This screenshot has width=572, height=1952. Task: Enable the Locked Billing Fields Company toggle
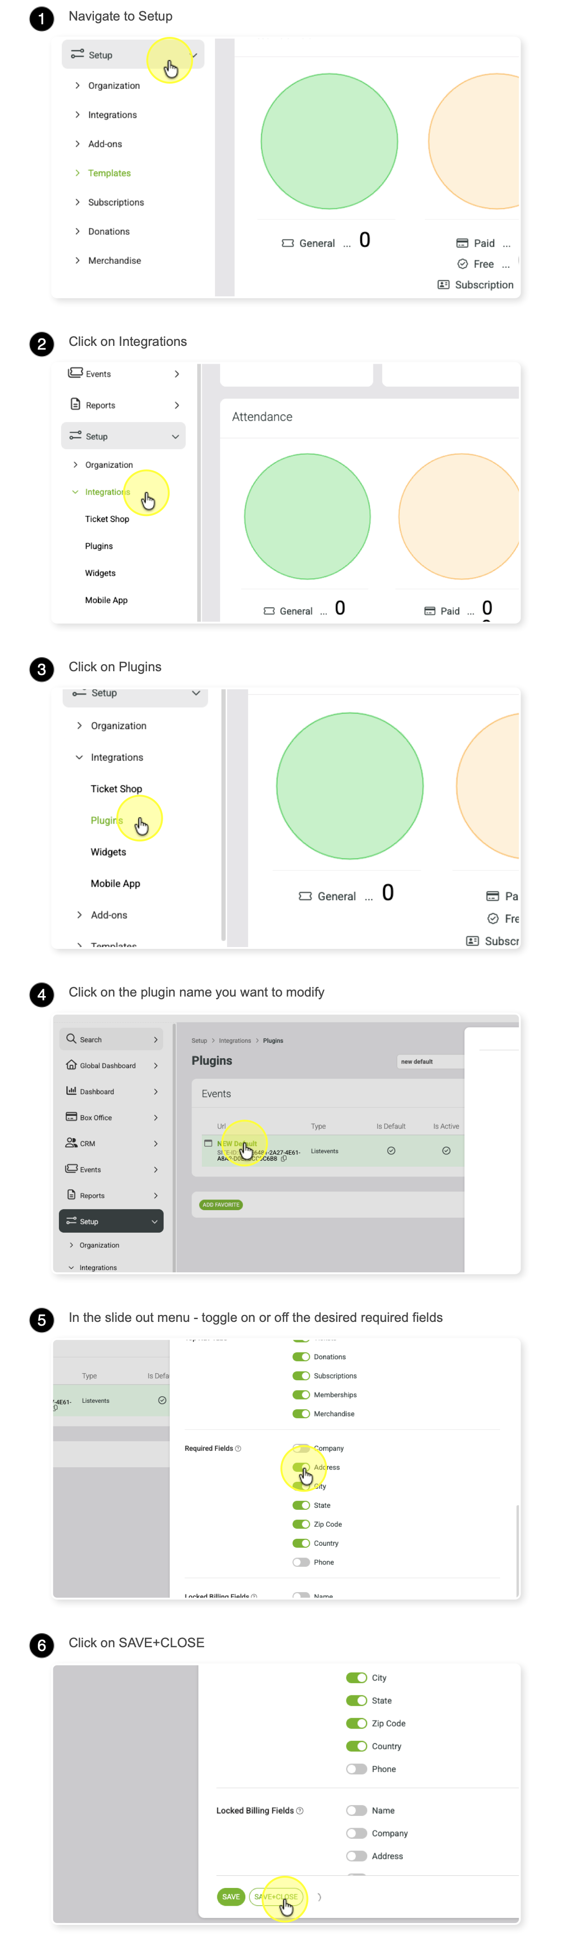356,1833
